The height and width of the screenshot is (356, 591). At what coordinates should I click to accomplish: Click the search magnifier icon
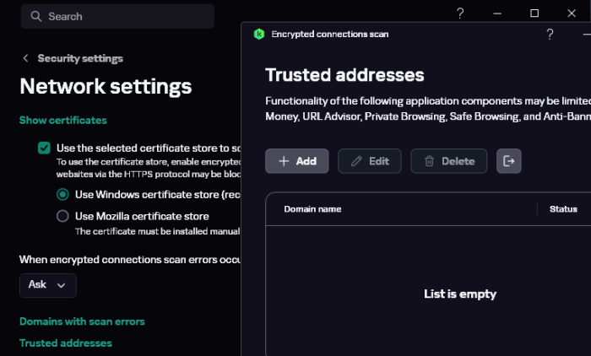click(35, 16)
